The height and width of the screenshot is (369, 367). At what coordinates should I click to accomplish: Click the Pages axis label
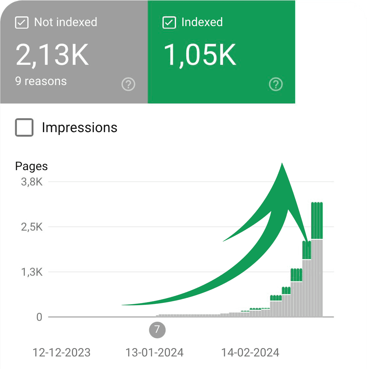point(31,166)
